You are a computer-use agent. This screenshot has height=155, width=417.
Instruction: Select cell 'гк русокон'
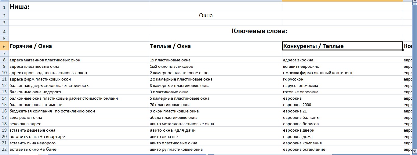[x=343, y=79]
